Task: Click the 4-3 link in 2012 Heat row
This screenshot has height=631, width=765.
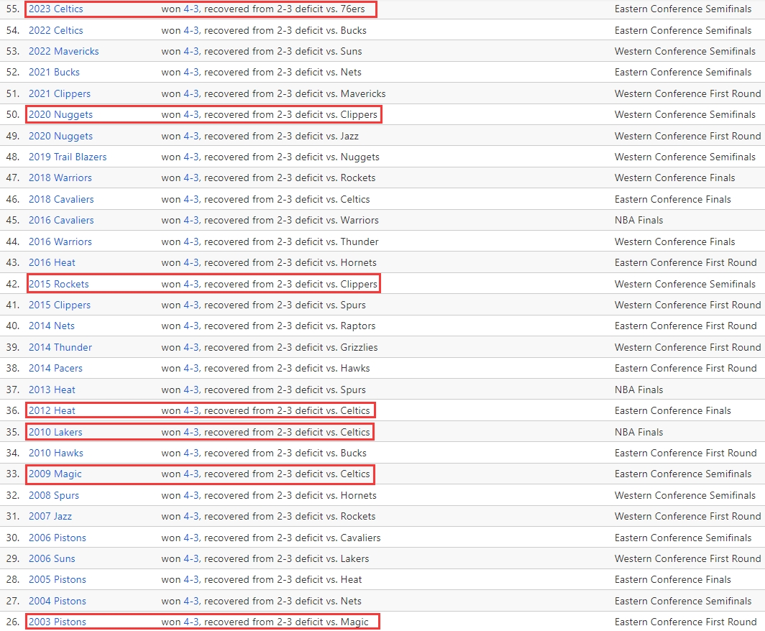Action: pos(191,411)
